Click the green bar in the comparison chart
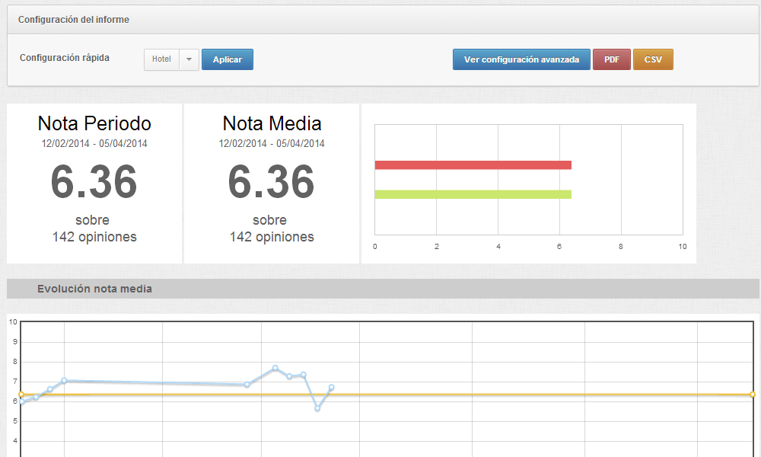The image size is (761, 457). [472, 194]
